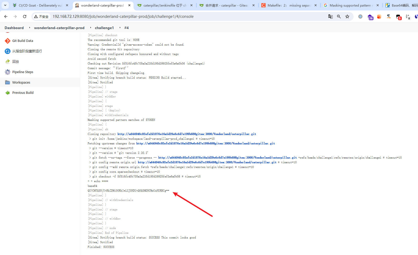Close the Makefile tab
The image size is (418, 255).
[316, 5]
